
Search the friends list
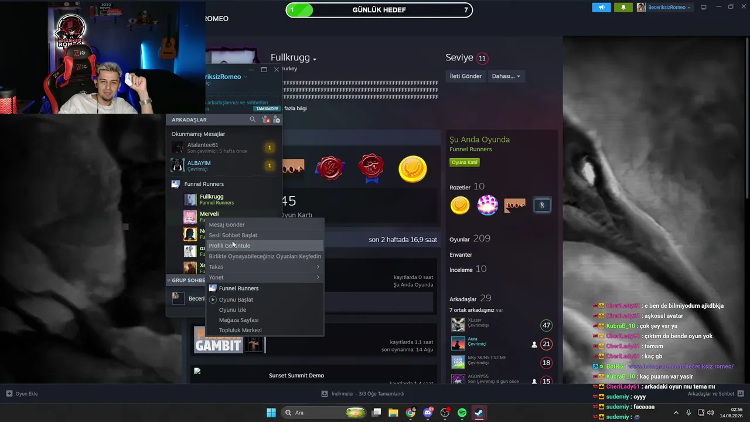click(x=253, y=120)
